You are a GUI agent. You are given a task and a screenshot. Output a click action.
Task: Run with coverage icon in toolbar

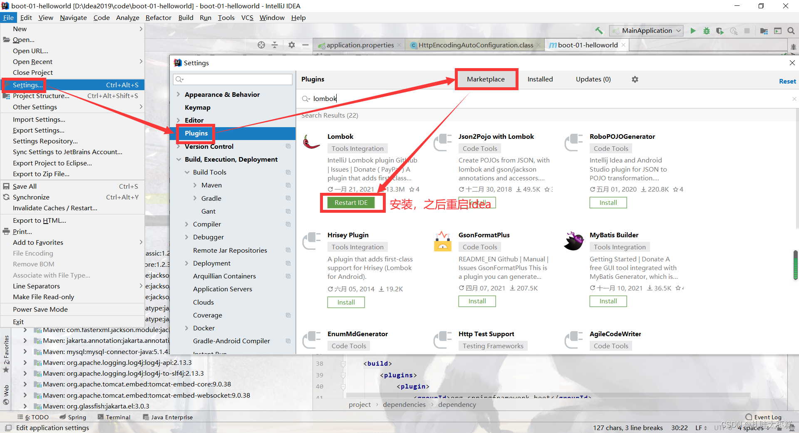[720, 31]
